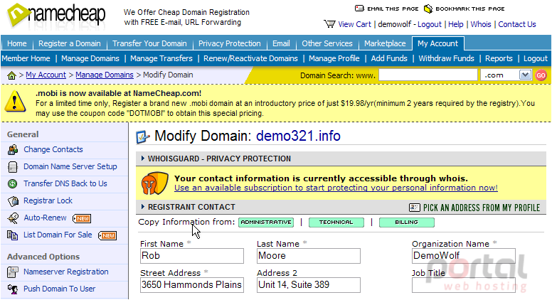This screenshot has width=552, height=300.
Task: Open the Contact Us link
Action: click(x=517, y=24)
